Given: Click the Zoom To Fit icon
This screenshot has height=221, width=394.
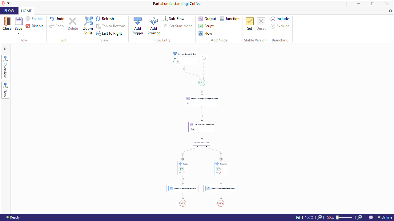Looking at the screenshot, I should click(88, 21).
